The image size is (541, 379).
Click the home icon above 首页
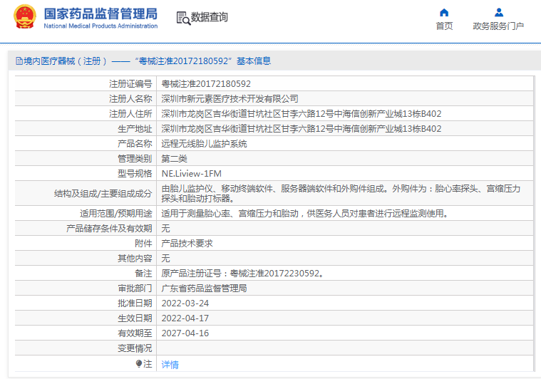pyautogui.click(x=444, y=13)
